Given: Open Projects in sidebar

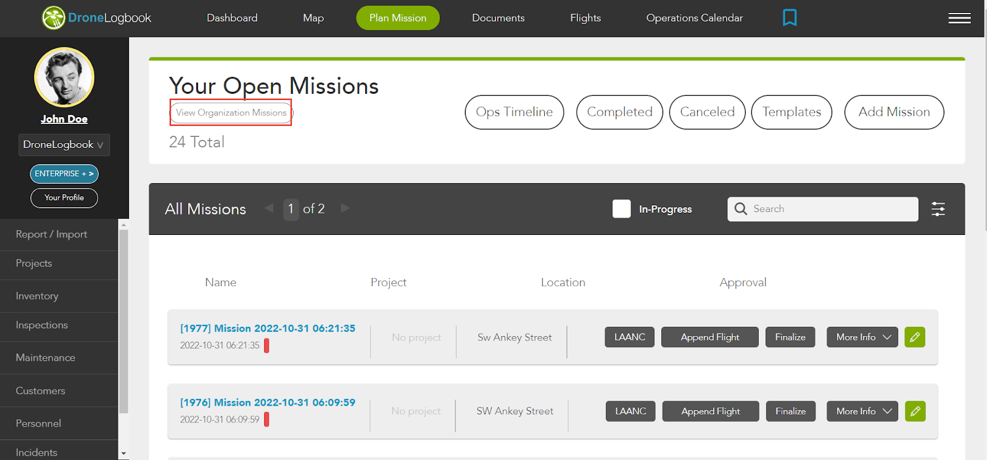Looking at the screenshot, I should point(59,263).
